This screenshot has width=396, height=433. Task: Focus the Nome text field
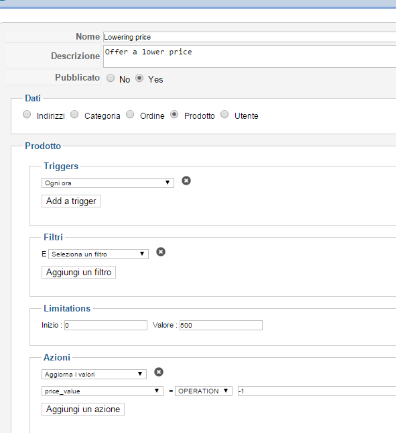(x=250, y=37)
